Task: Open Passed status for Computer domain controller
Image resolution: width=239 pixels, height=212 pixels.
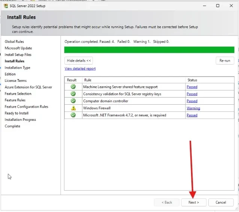Action: point(192,101)
